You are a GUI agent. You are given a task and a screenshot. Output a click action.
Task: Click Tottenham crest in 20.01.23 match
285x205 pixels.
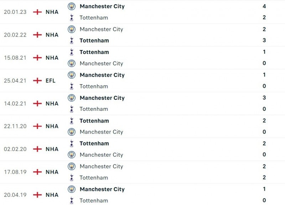pyautogui.click(x=72, y=17)
